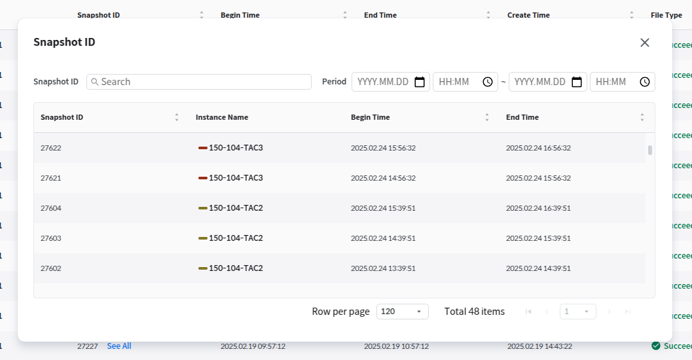Open the page number dropdown
Image resolution: width=692 pixels, height=360 pixels.
(x=577, y=312)
